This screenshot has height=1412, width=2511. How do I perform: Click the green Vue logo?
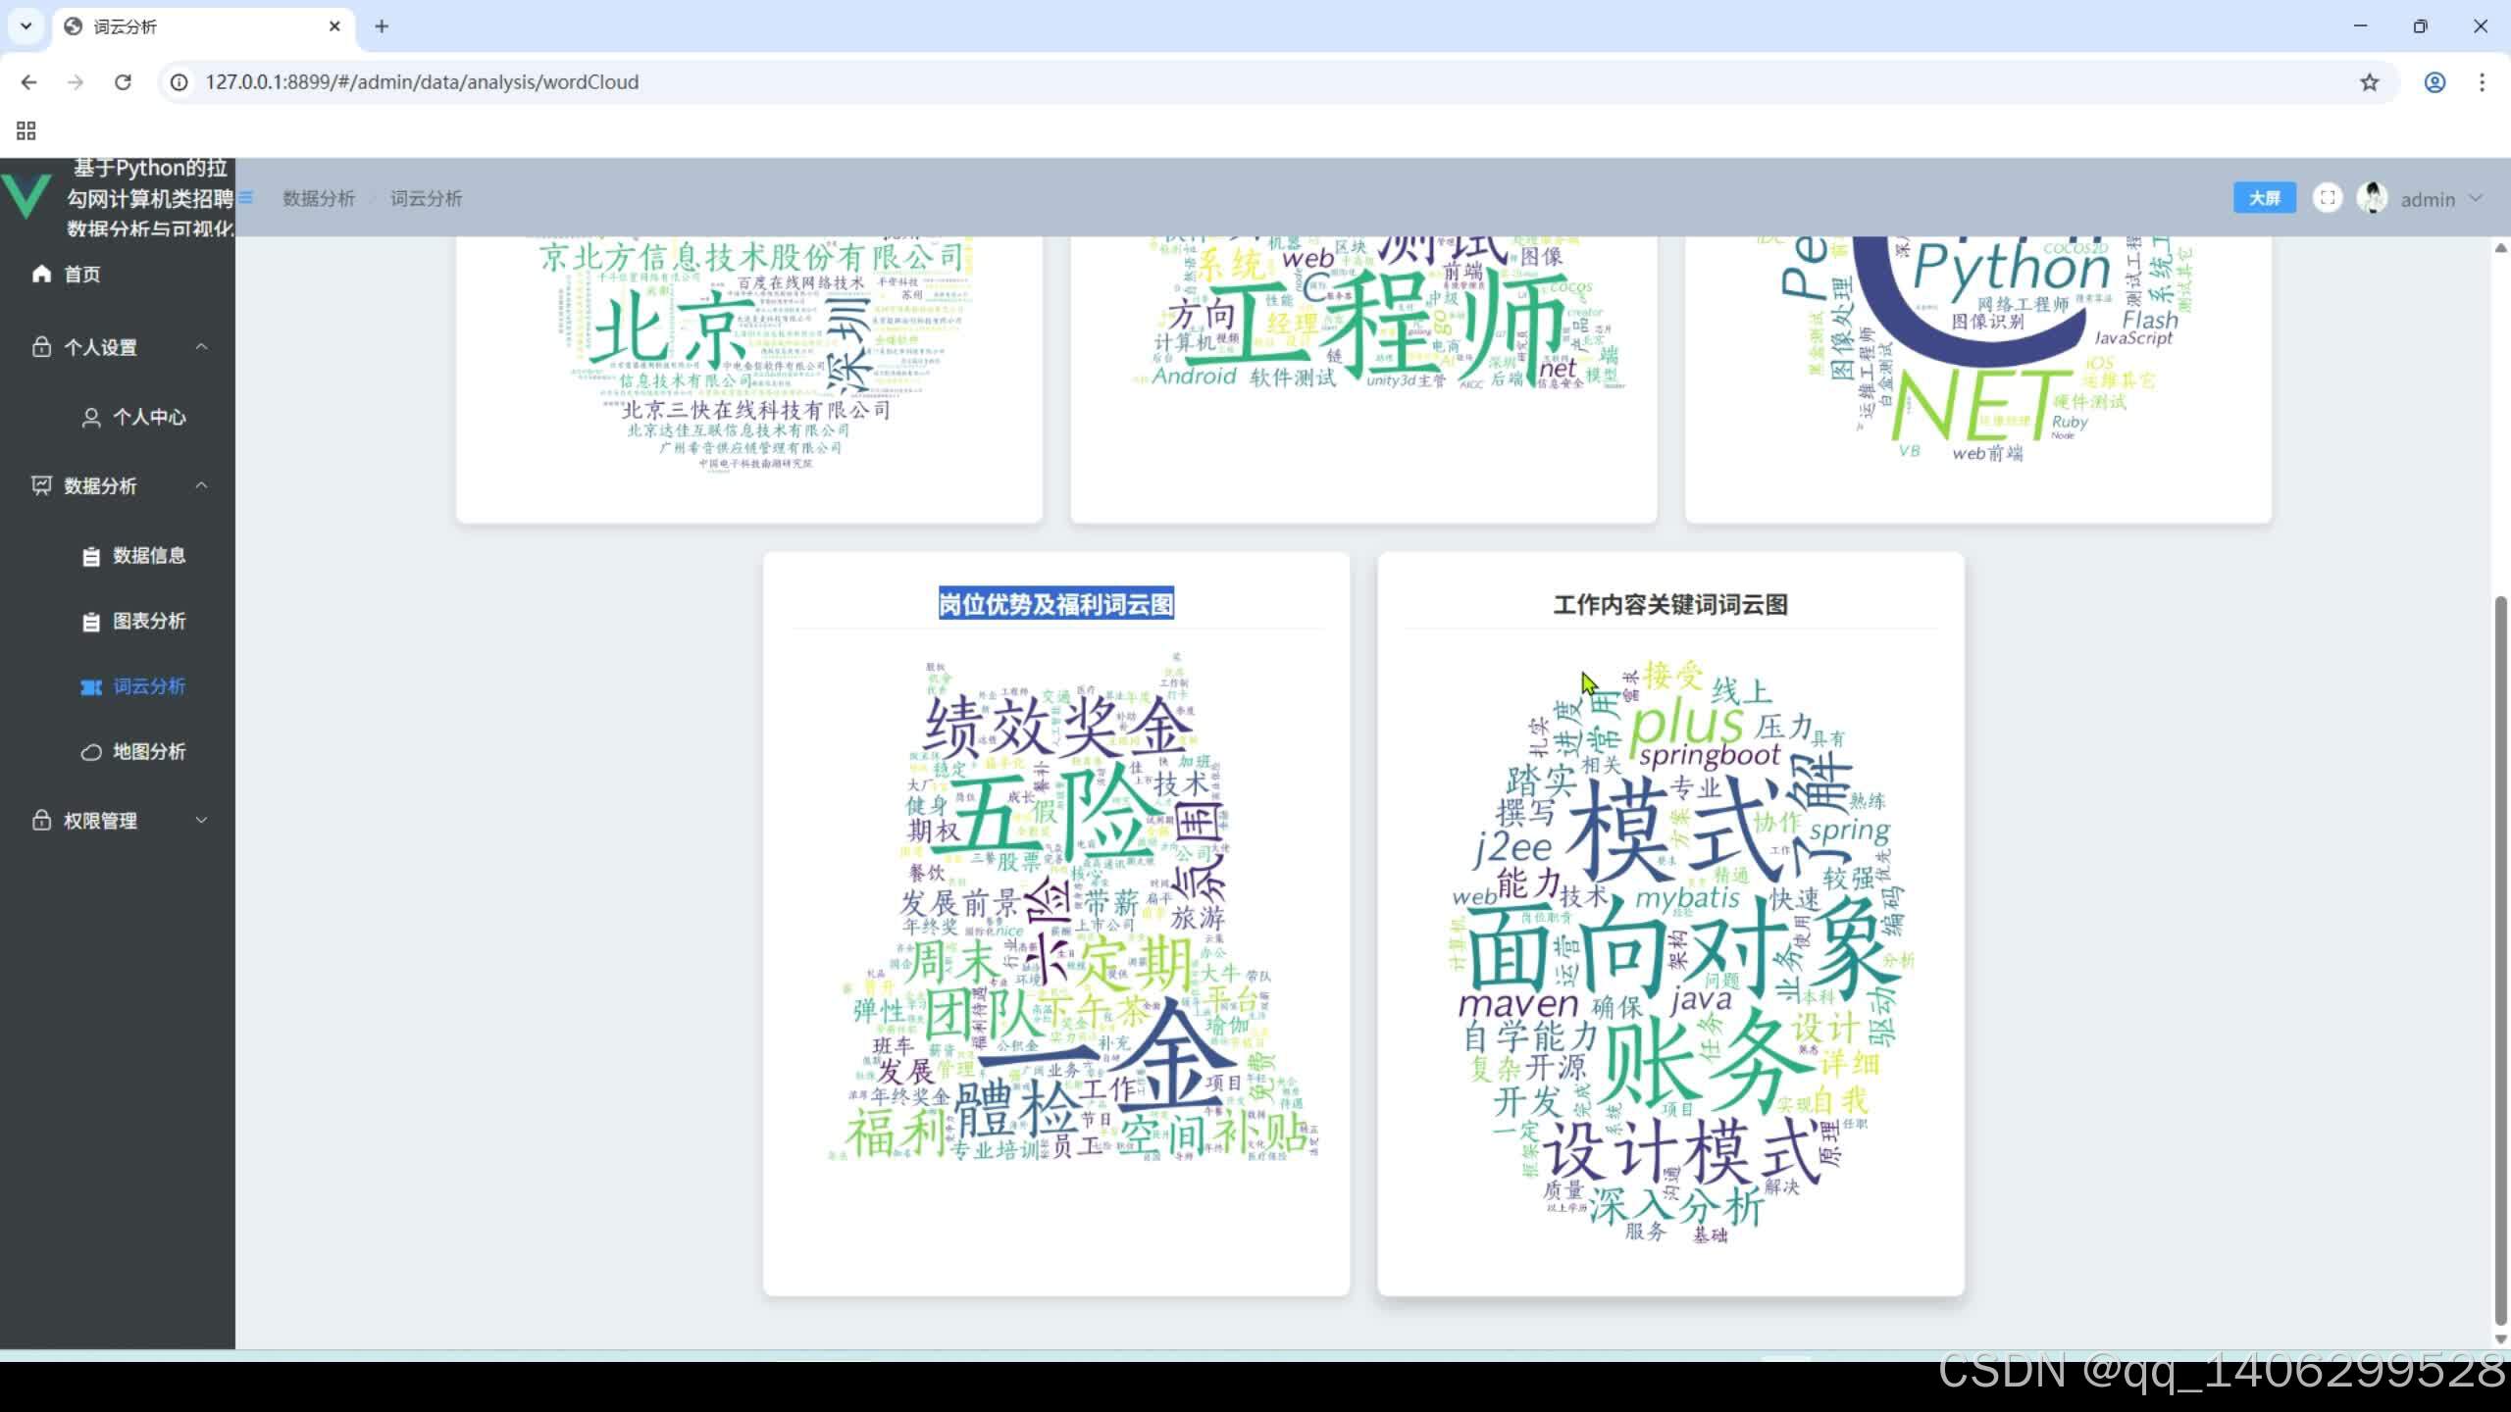pyautogui.click(x=26, y=196)
